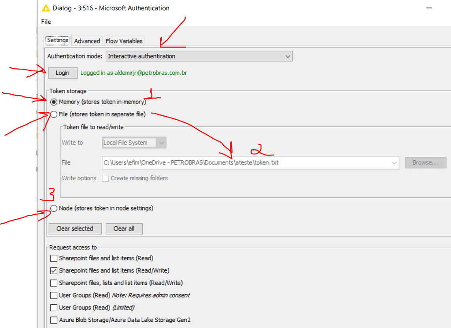Check Sharepoint files and list items (Read)
The width and height of the screenshot is (451, 328).
54,258
